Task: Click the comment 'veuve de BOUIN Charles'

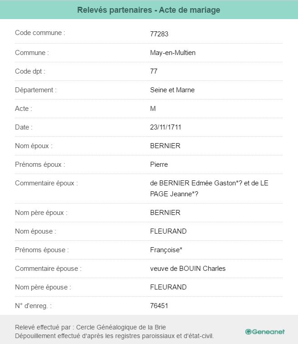Action: click(x=188, y=269)
